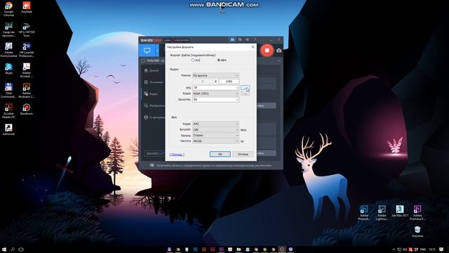
Task: Click the HP LaserJet Professional desktop icon
Action: point(27,50)
